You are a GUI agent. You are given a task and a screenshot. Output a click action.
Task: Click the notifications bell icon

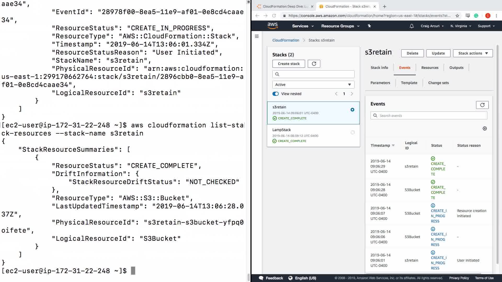click(x=412, y=26)
